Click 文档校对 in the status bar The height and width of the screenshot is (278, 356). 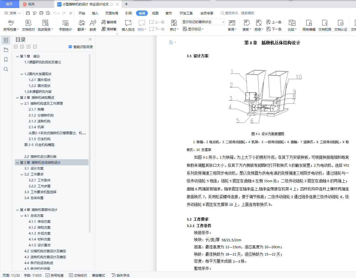click(78, 275)
